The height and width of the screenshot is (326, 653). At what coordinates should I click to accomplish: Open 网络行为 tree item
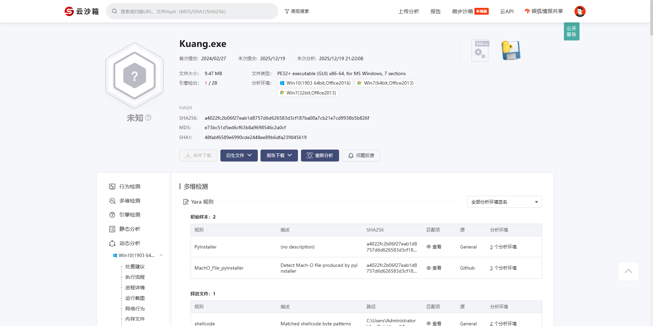coord(135,309)
